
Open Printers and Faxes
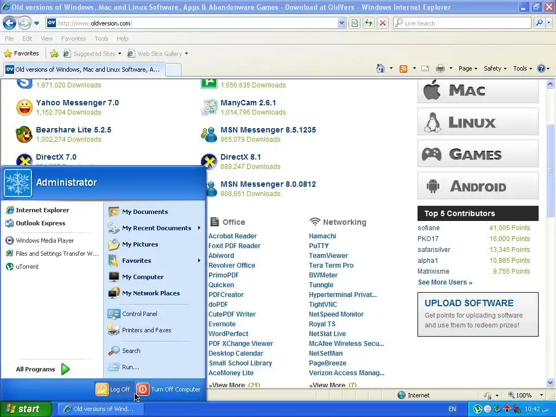click(140, 330)
